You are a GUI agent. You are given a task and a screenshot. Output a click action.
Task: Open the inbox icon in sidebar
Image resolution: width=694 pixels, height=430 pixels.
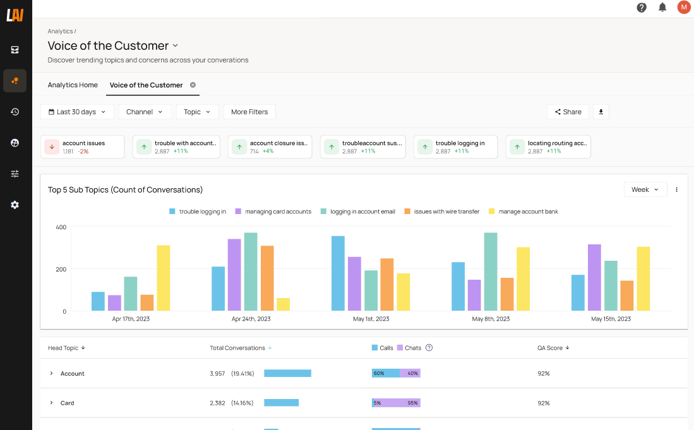(x=15, y=50)
